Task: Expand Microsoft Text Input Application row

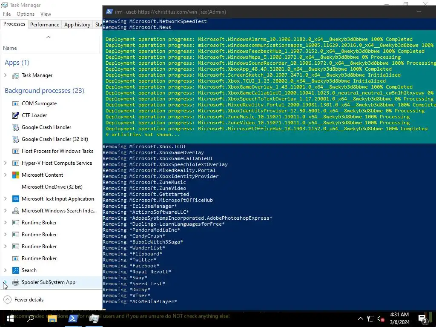Action: [x=5, y=199]
